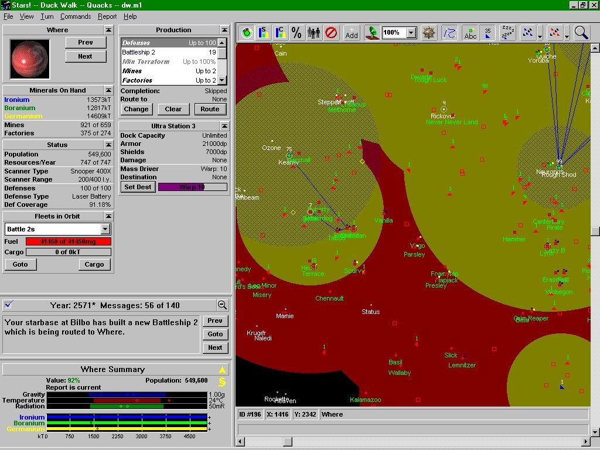Toggle idle fleets filter Zzz icon
The height and width of the screenshot is (450, 600).
point(508,33)
